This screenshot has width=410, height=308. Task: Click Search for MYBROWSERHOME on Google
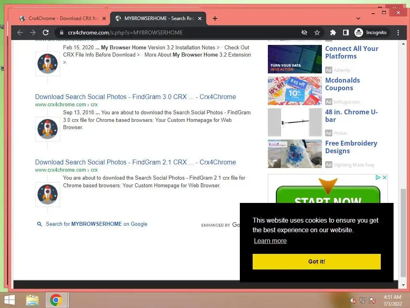[96, 224]
